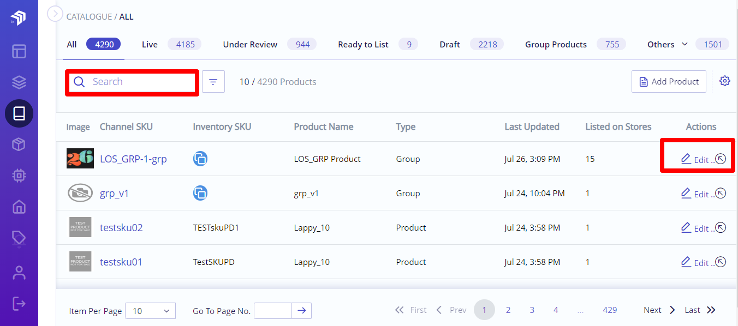738x326 pixels.
Task: Switch to the Live tab
Action: point(171,44)
